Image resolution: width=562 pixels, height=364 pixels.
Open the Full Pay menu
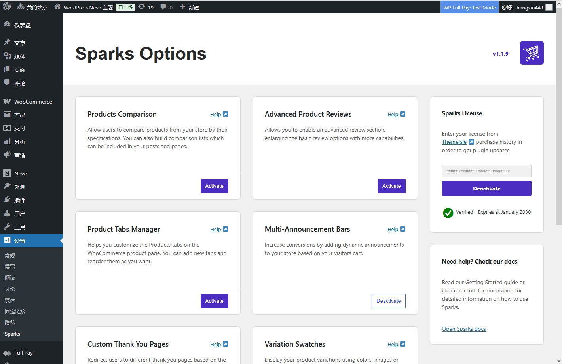coord(32,353)
